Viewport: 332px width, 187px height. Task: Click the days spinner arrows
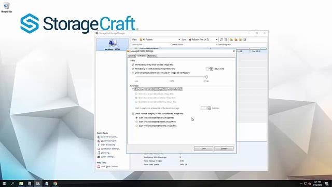(212, 69)
